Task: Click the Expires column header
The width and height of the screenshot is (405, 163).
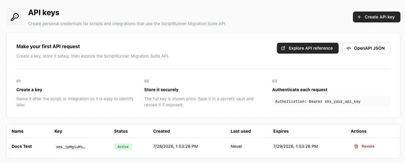Action: click(281, 131)
